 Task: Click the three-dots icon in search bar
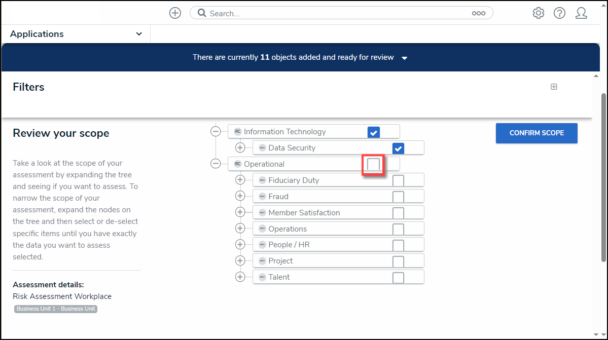(478, 14)
